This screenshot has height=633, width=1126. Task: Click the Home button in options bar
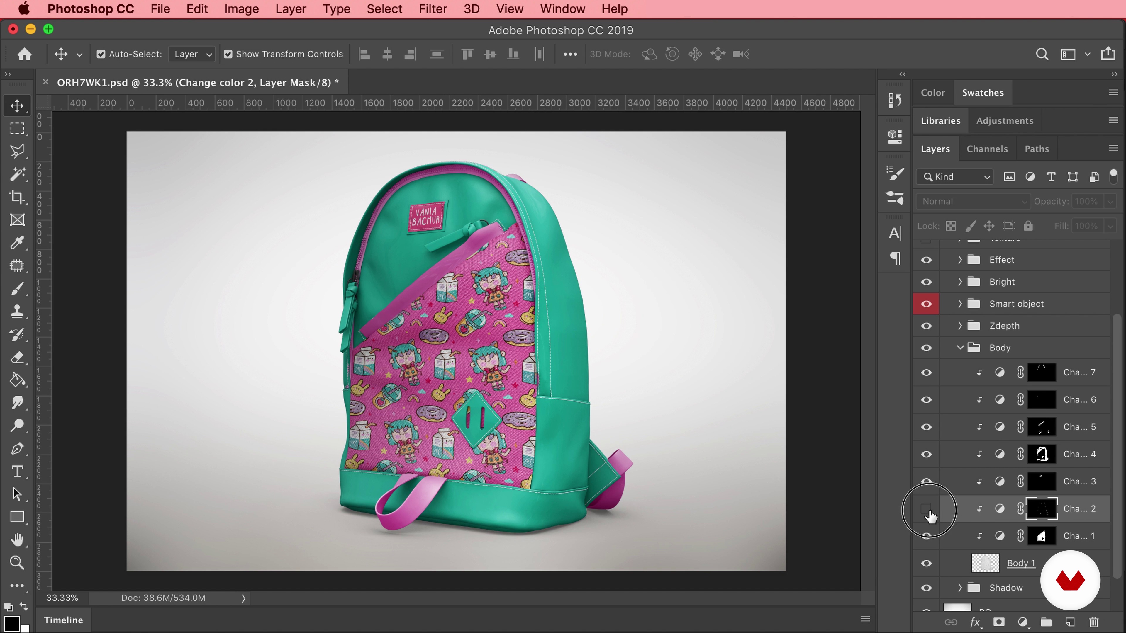[24, 54]
